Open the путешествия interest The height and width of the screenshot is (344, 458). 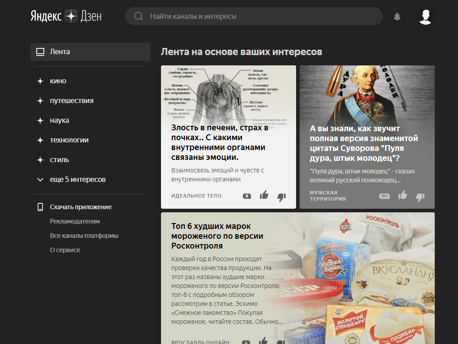pos(72,101)
